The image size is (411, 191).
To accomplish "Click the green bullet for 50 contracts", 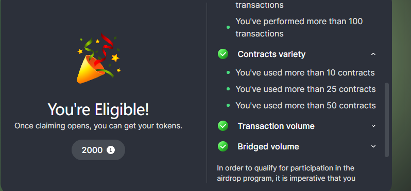I will 228,106.
